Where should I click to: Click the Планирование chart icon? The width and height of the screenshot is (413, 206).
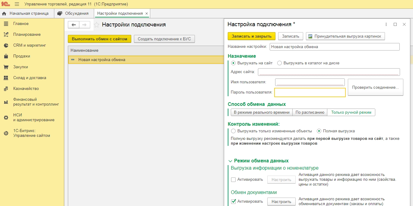tap(6, 35)
